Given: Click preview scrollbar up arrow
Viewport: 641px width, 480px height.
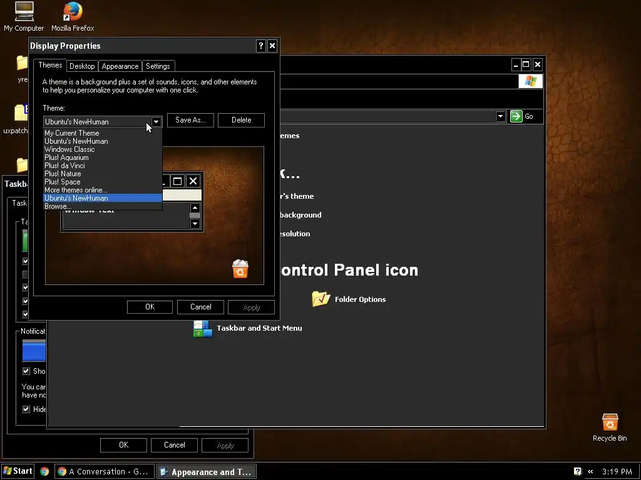Looking at the screenshot, I should [x=195, y=207].
